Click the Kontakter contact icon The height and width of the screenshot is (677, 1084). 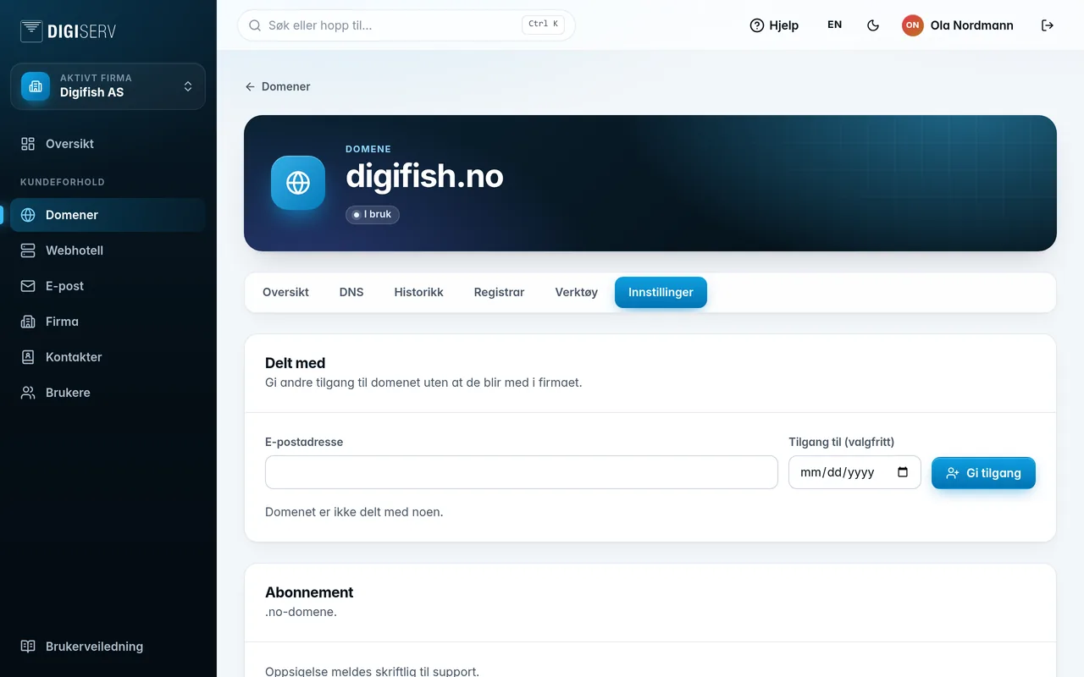(x=28, y=357)
